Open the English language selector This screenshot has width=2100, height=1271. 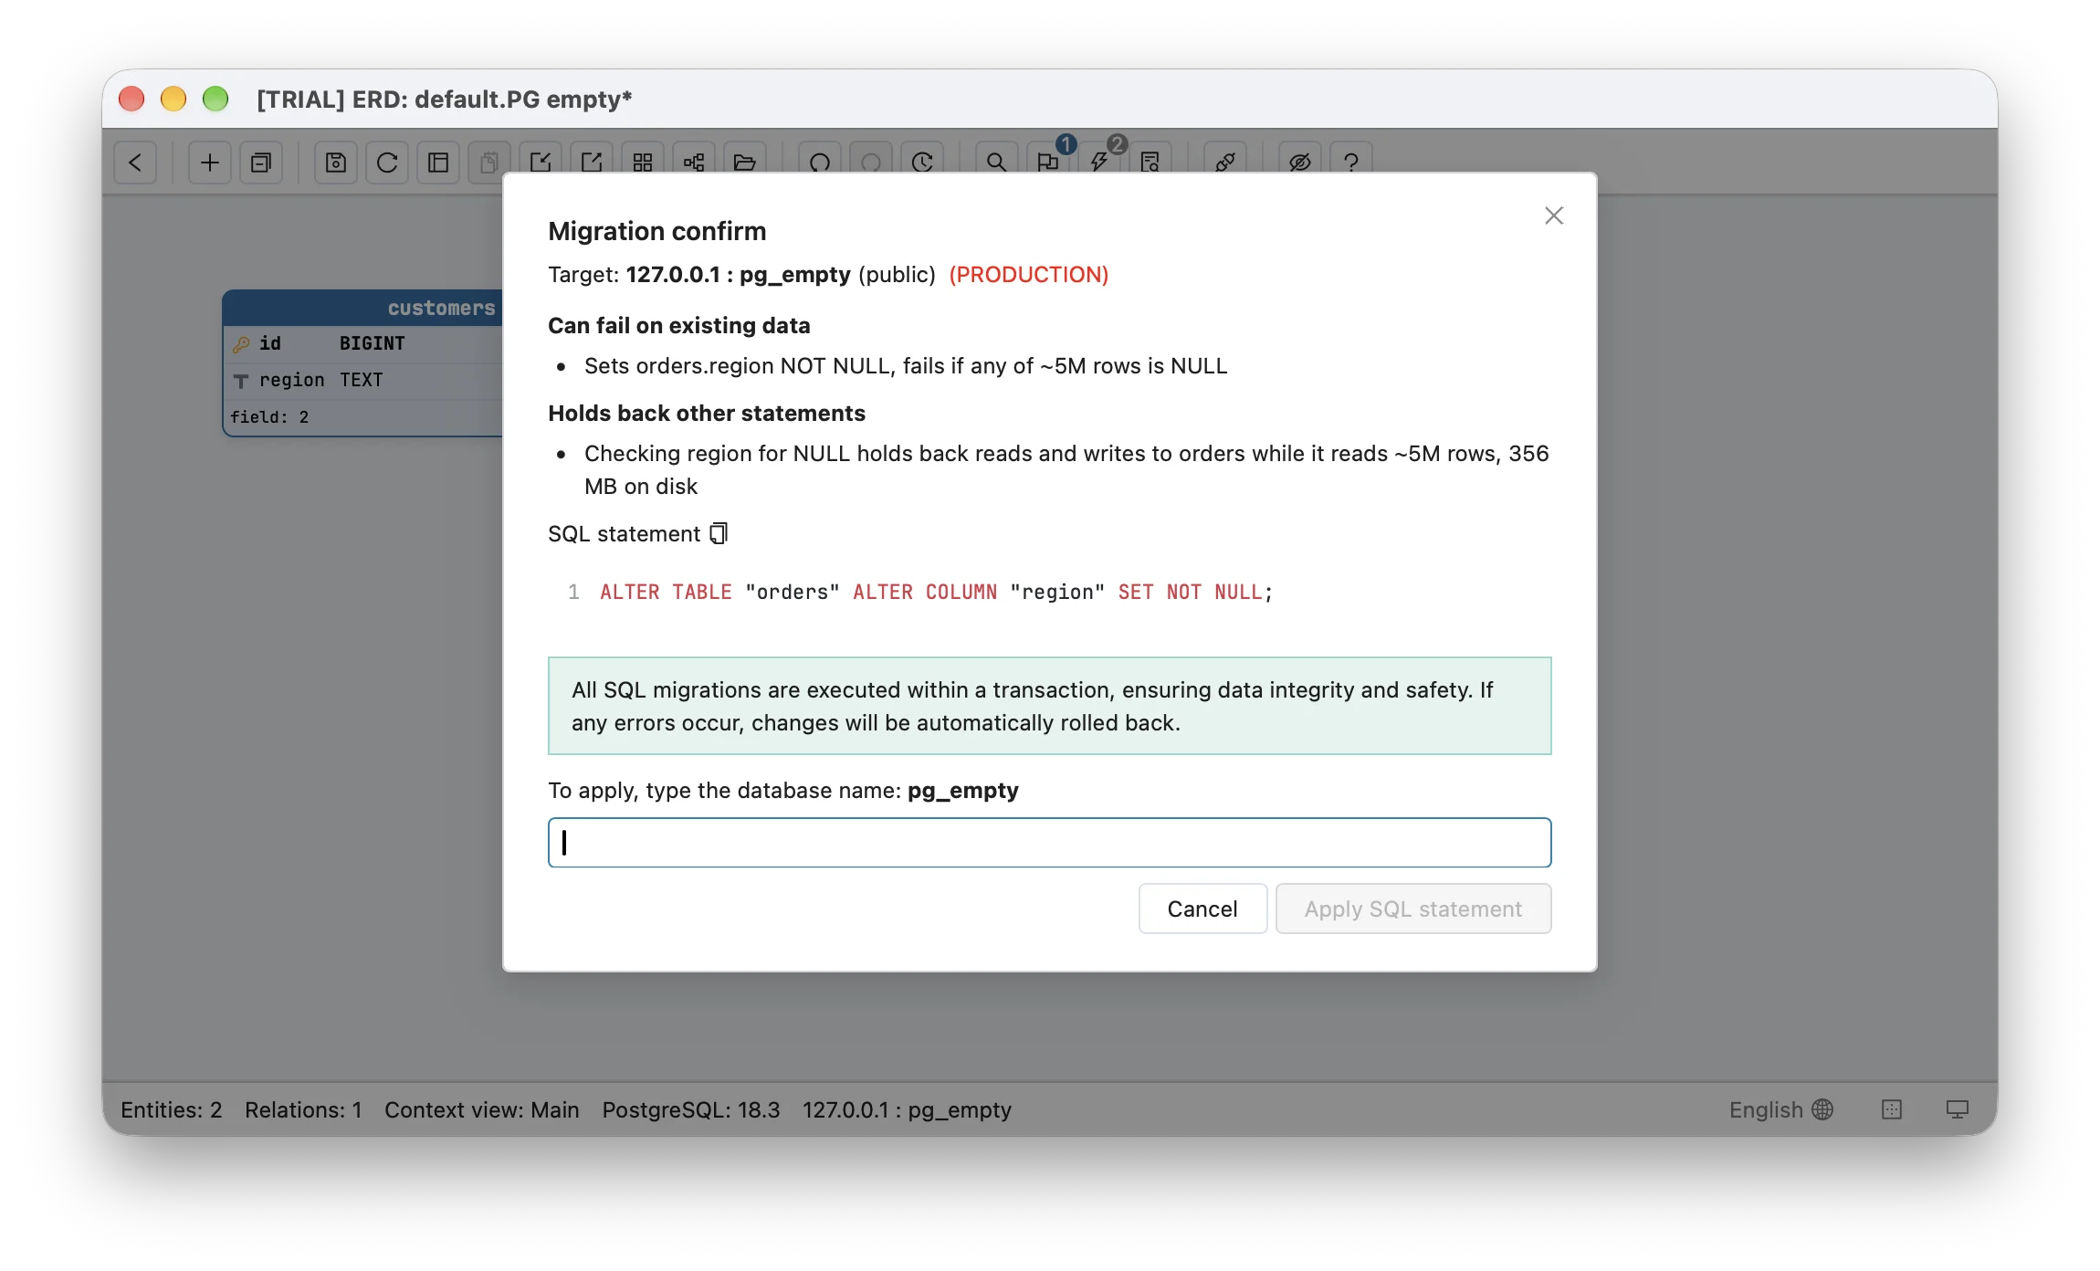coord(1780,1109)
